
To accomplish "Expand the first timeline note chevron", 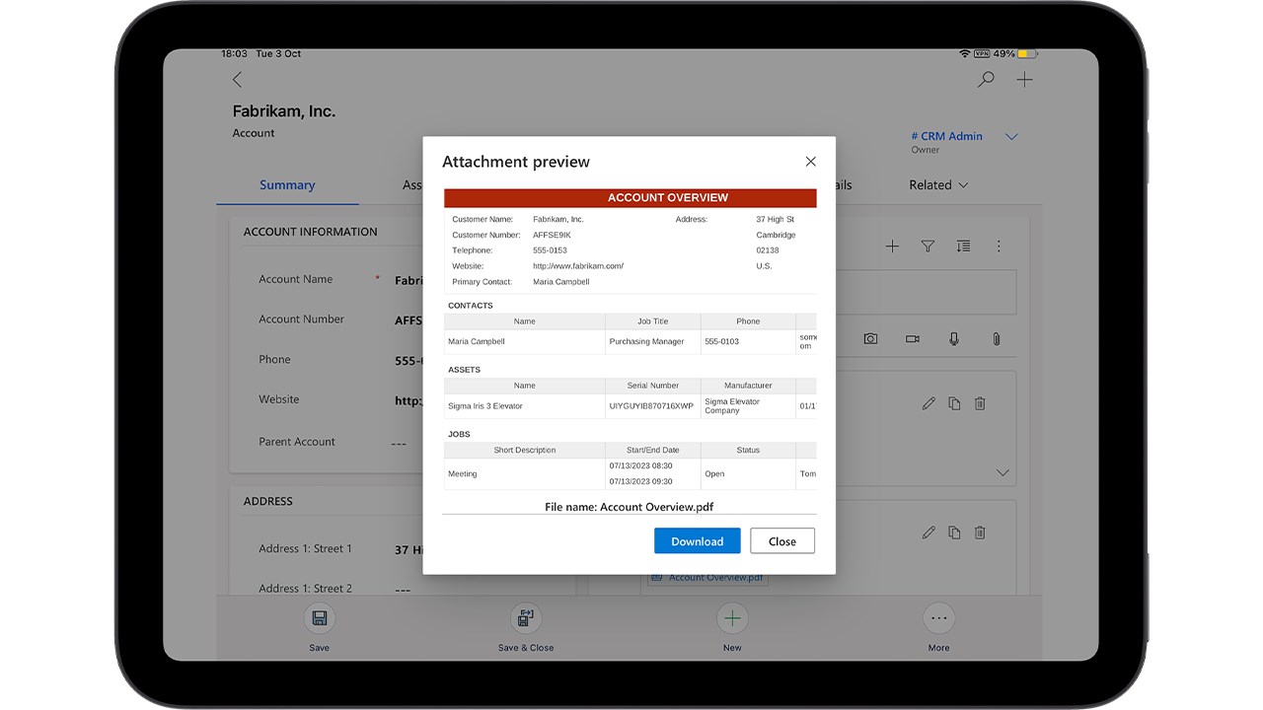I will point(1003,473).
